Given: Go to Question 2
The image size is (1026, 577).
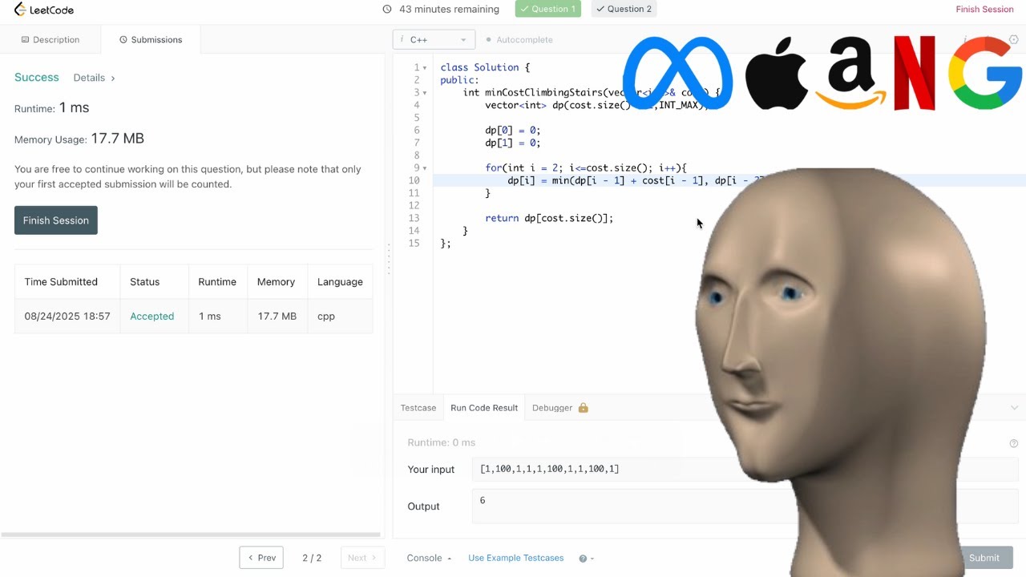Looking at the screenshot, I should point(624,9).
